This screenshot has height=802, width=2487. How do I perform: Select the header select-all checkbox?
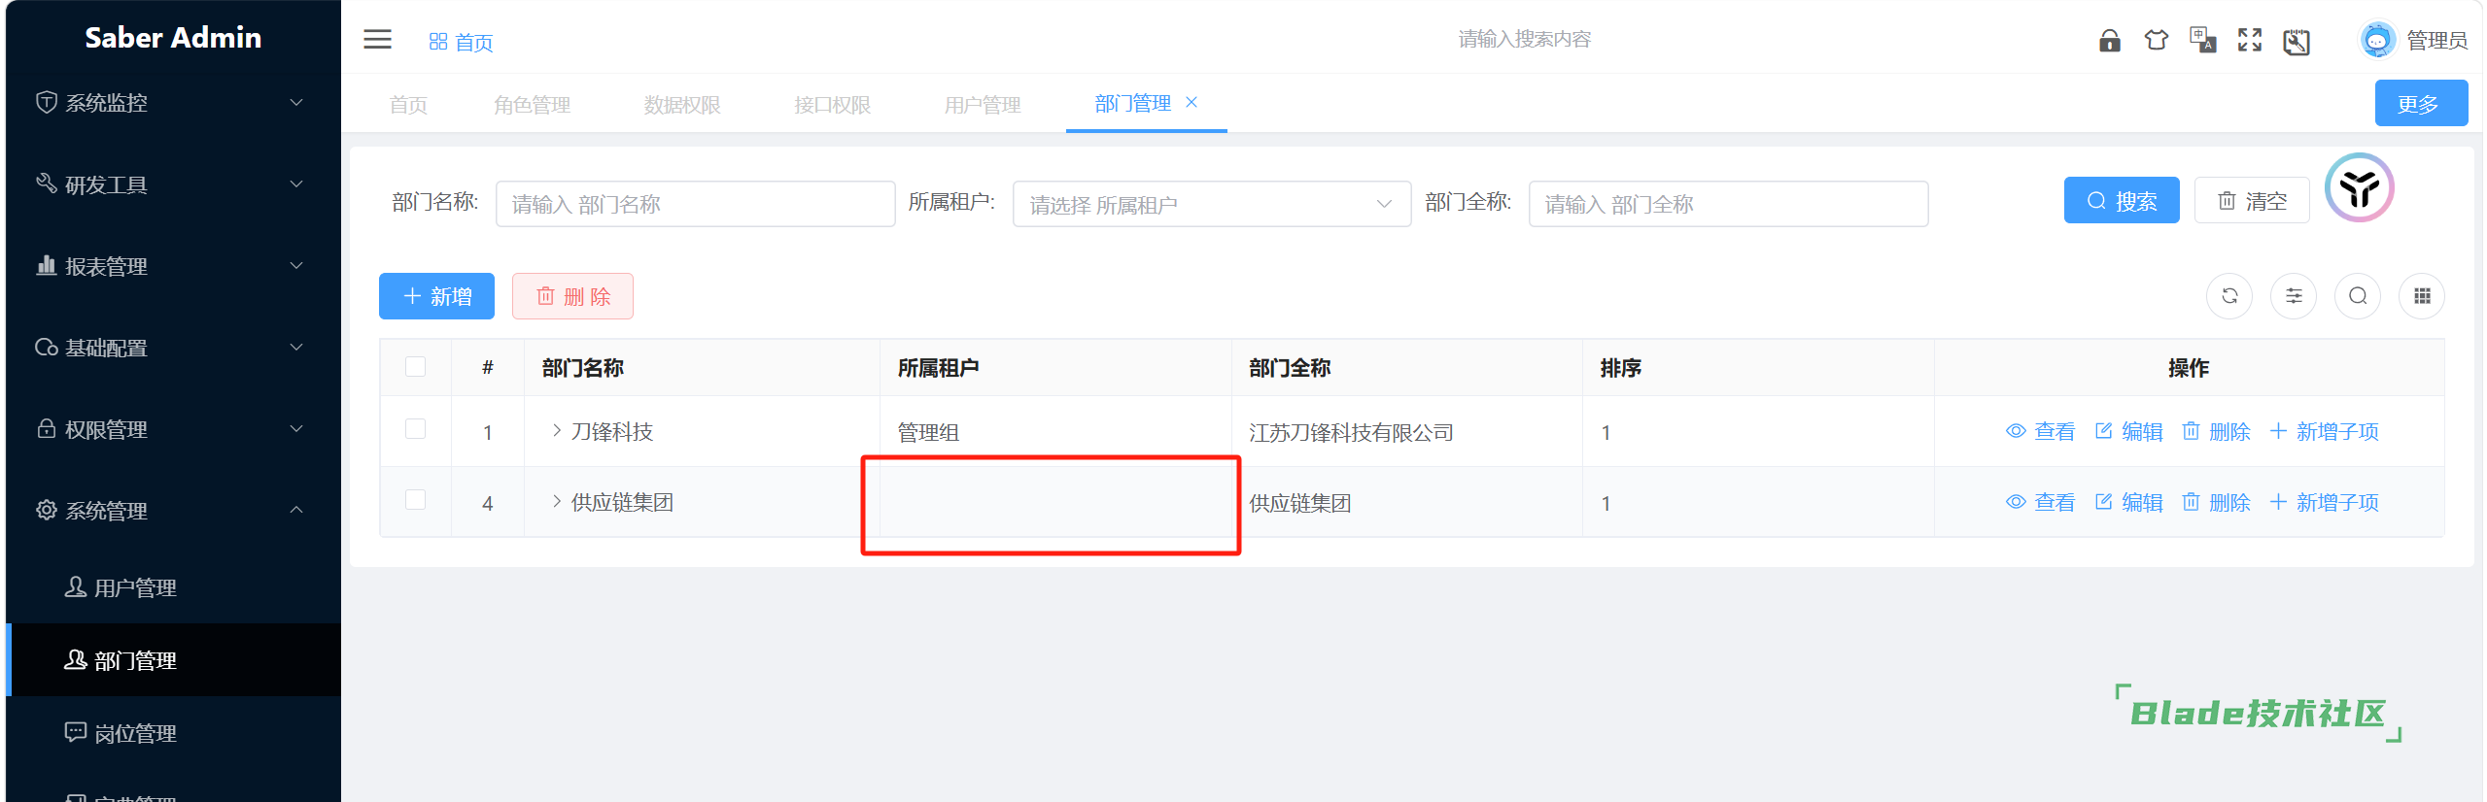[415, 367]
